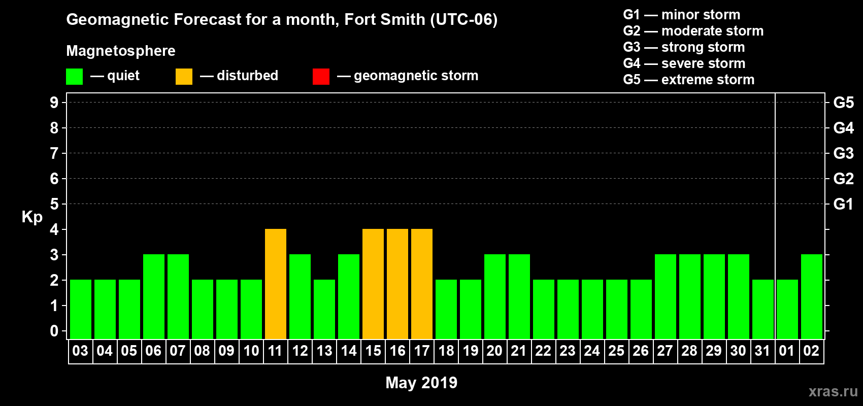This screenshot has height=406, width=863.
Task: Click the 'G1 — minor storm' legend text
Action: click(x=682, y=15)
